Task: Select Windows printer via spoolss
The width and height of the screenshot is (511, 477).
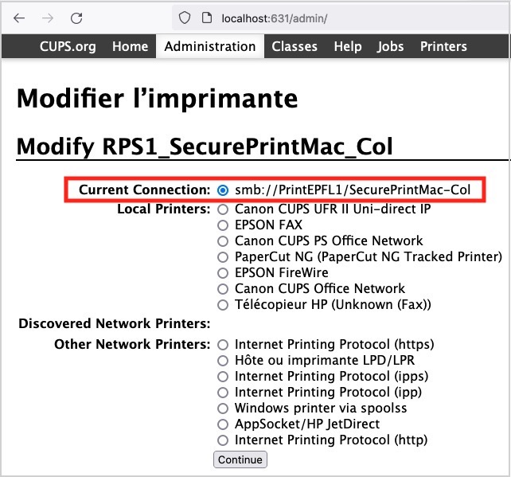Action: coord(223,409)
